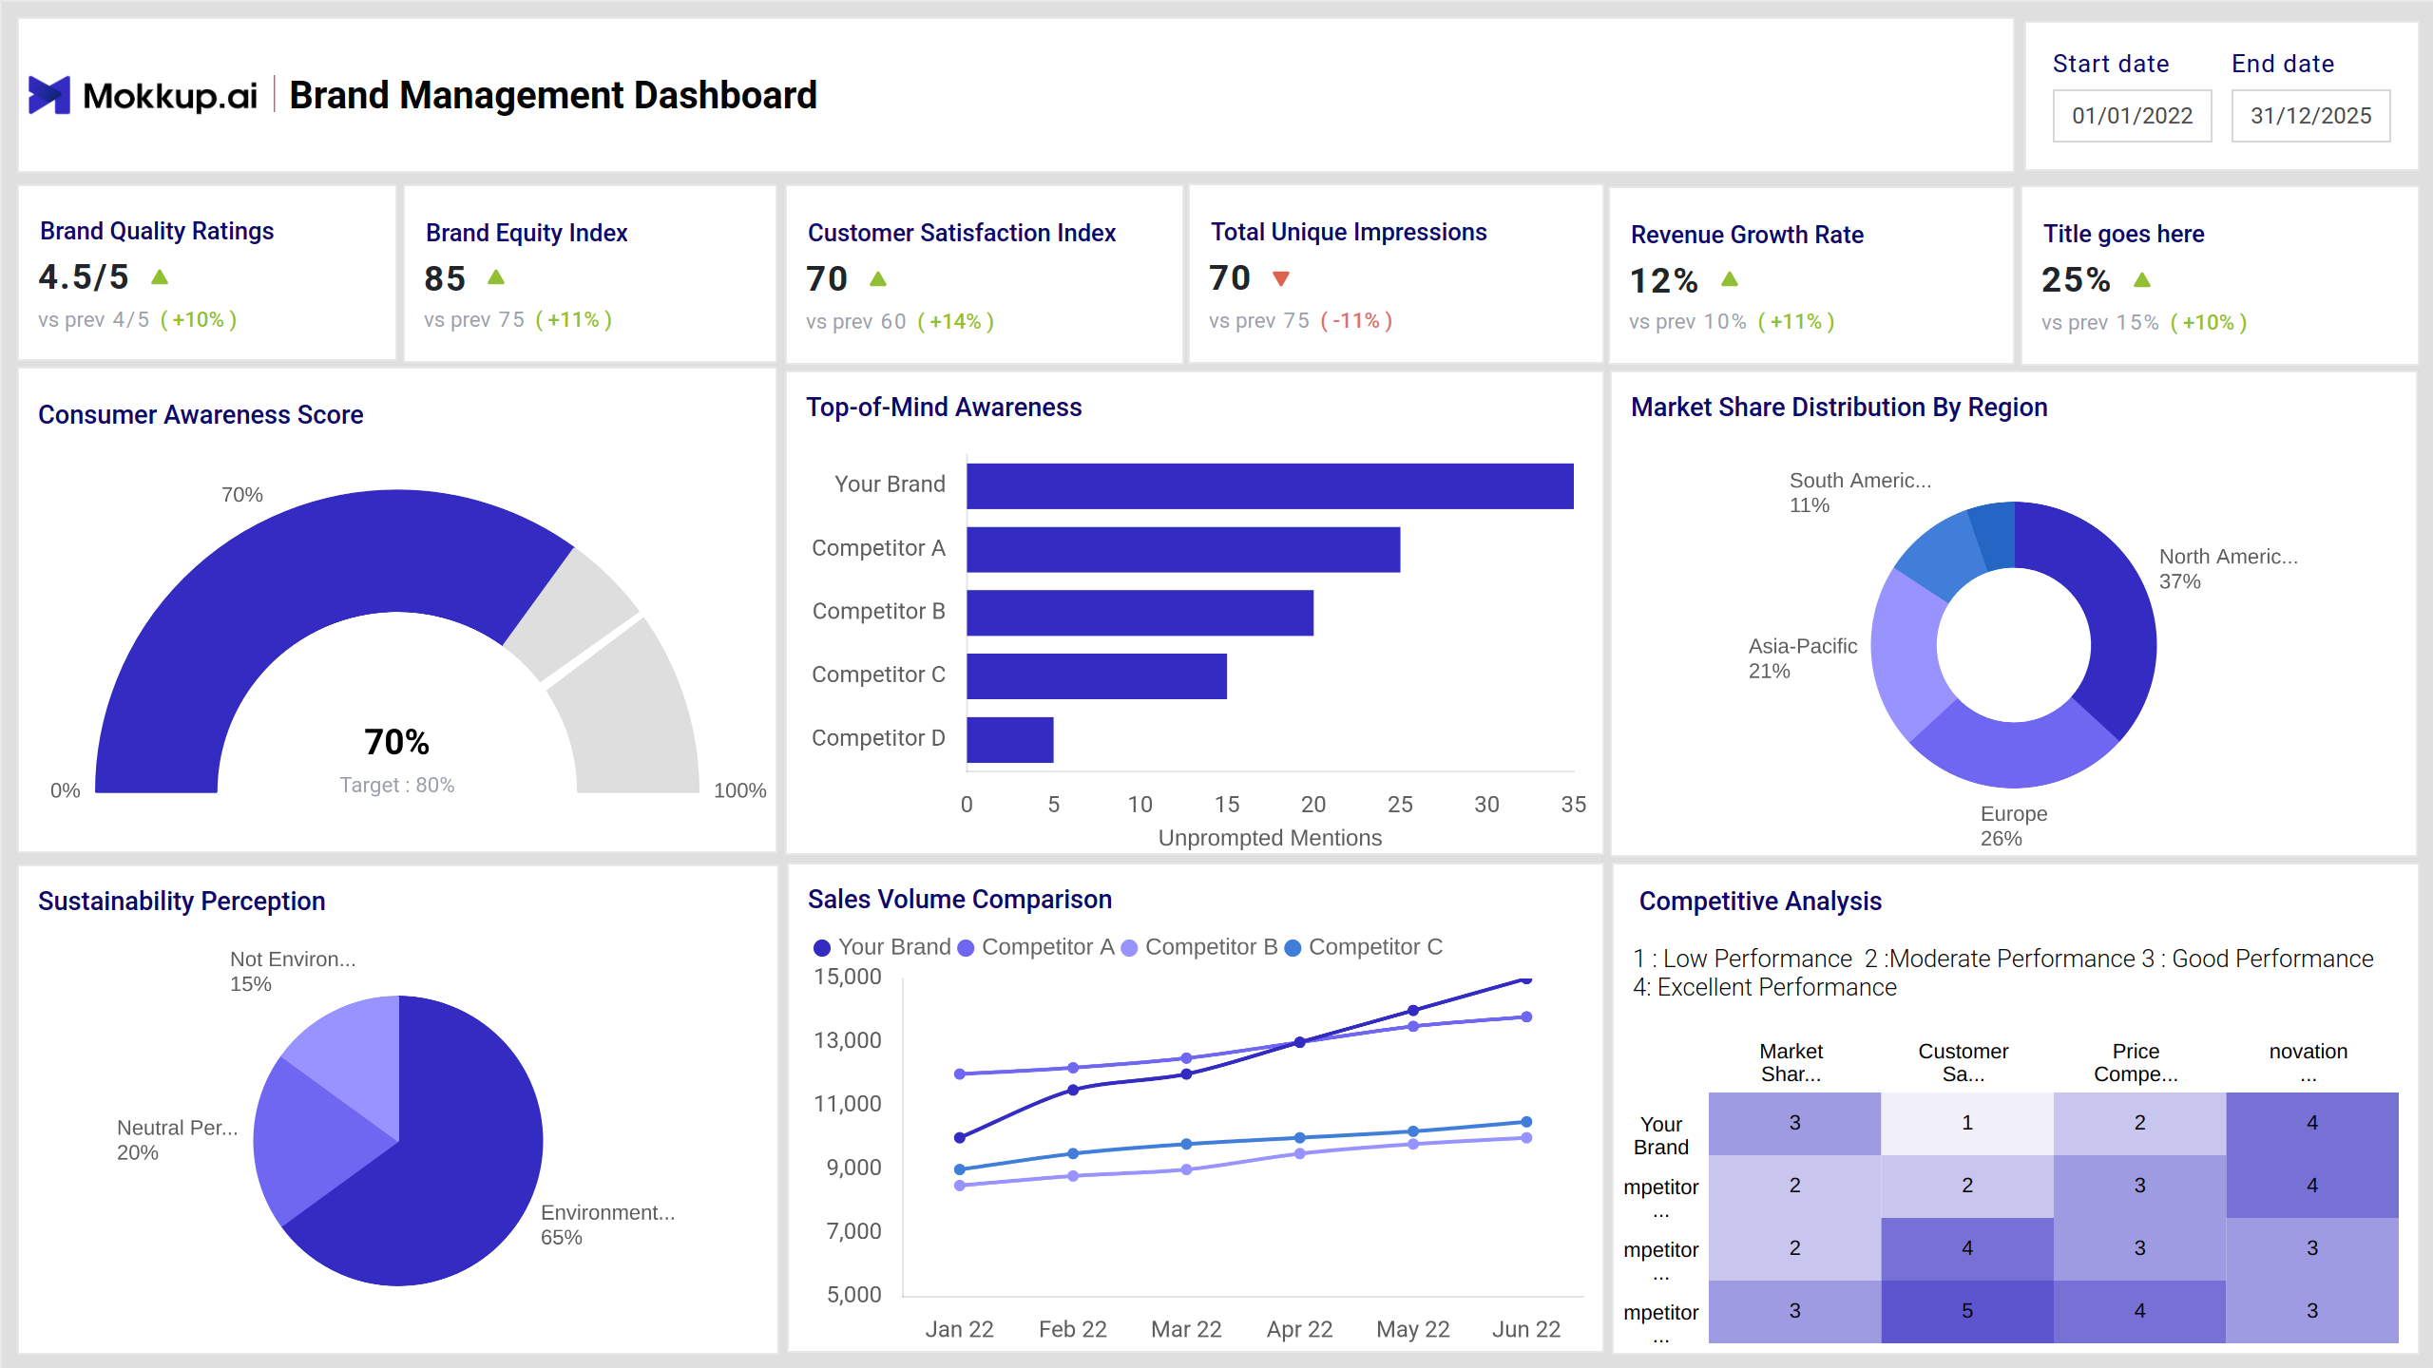This screenshot has width=2433, height=1368.
Task: Click the Customer Satisfaction column header in heatmap
Action: [1964, 1063]
